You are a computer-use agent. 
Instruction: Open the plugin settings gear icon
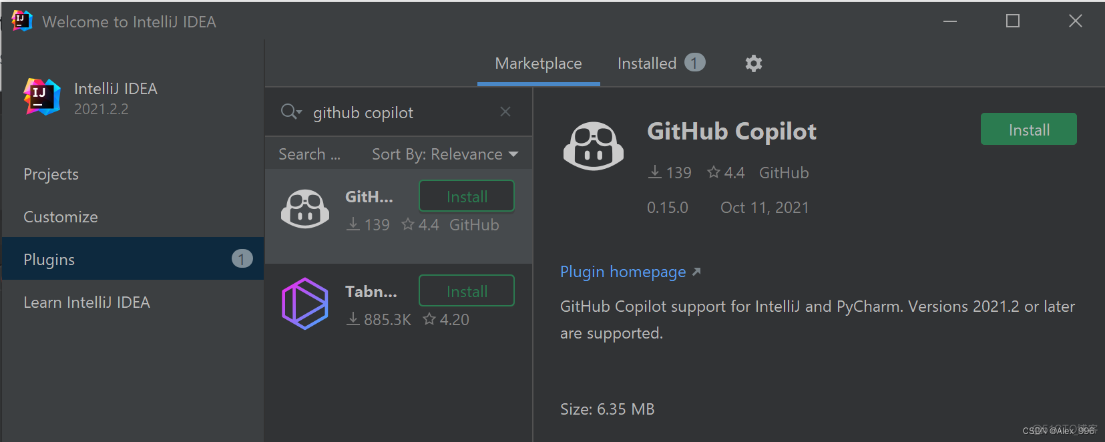pos(753,63)
